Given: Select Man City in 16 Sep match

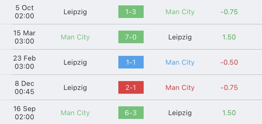Looking at the screenshot, I should point(75,113).
